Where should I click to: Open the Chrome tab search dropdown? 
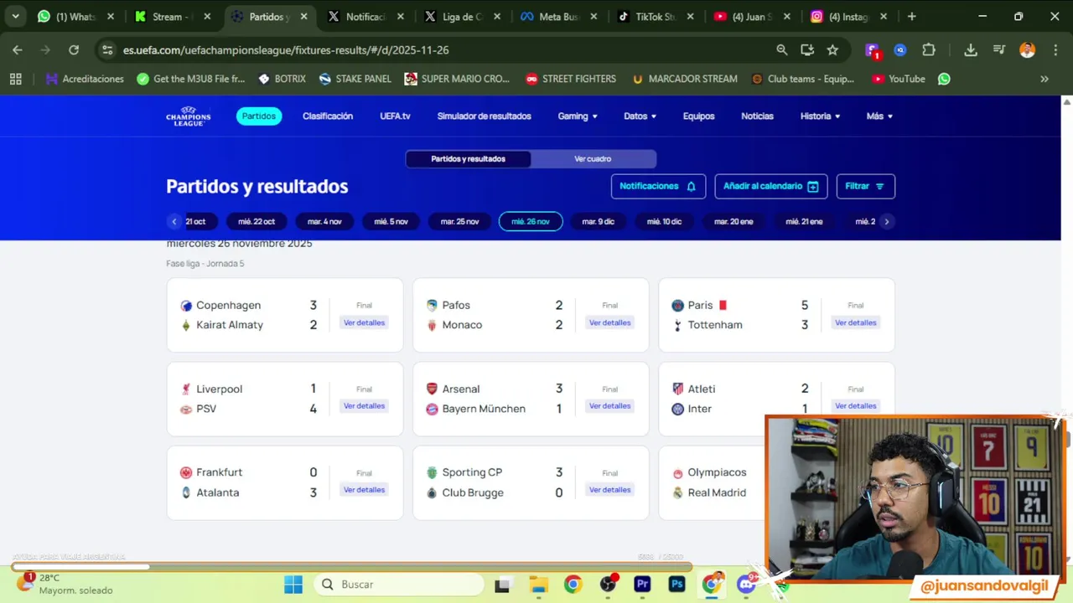coord(15,17)
